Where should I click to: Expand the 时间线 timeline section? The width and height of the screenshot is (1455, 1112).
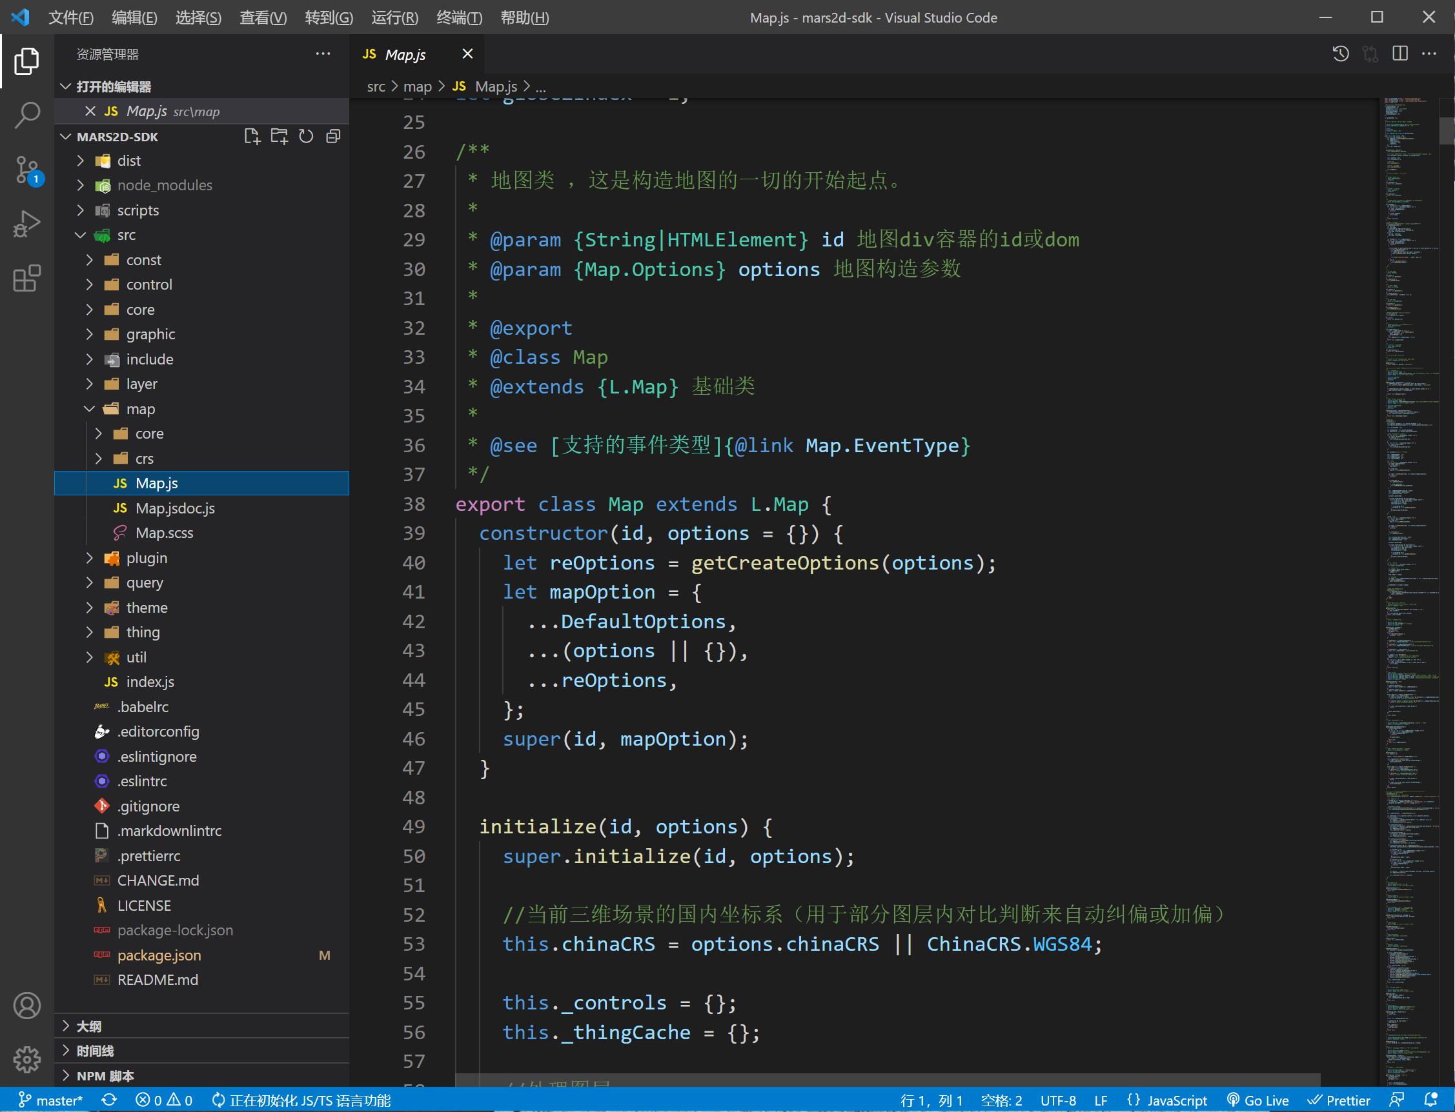[x=202, y=1051]
